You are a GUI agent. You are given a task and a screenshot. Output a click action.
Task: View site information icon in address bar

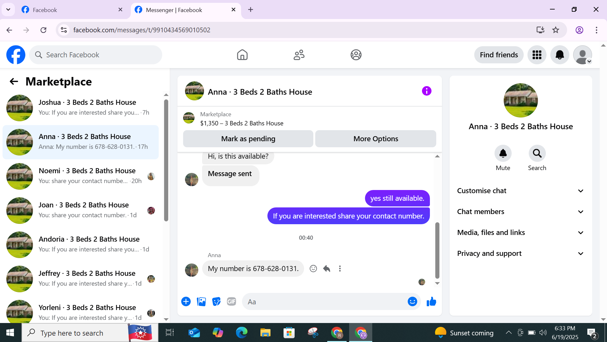coord(64,30)
